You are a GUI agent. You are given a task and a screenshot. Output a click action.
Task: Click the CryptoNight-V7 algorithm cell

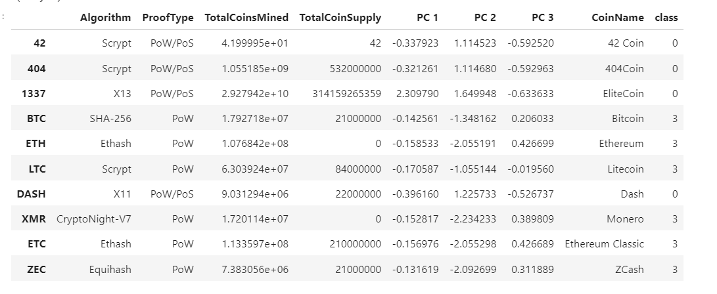click(94, 219)
